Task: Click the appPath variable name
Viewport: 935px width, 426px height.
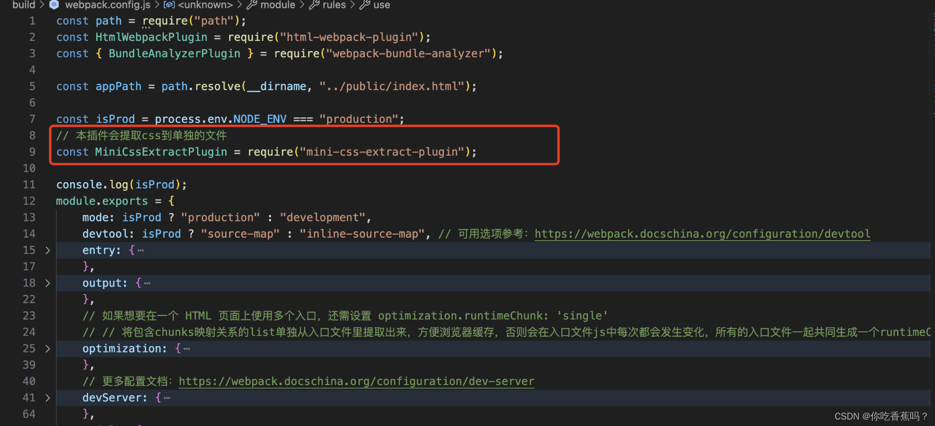Action: 118,87
